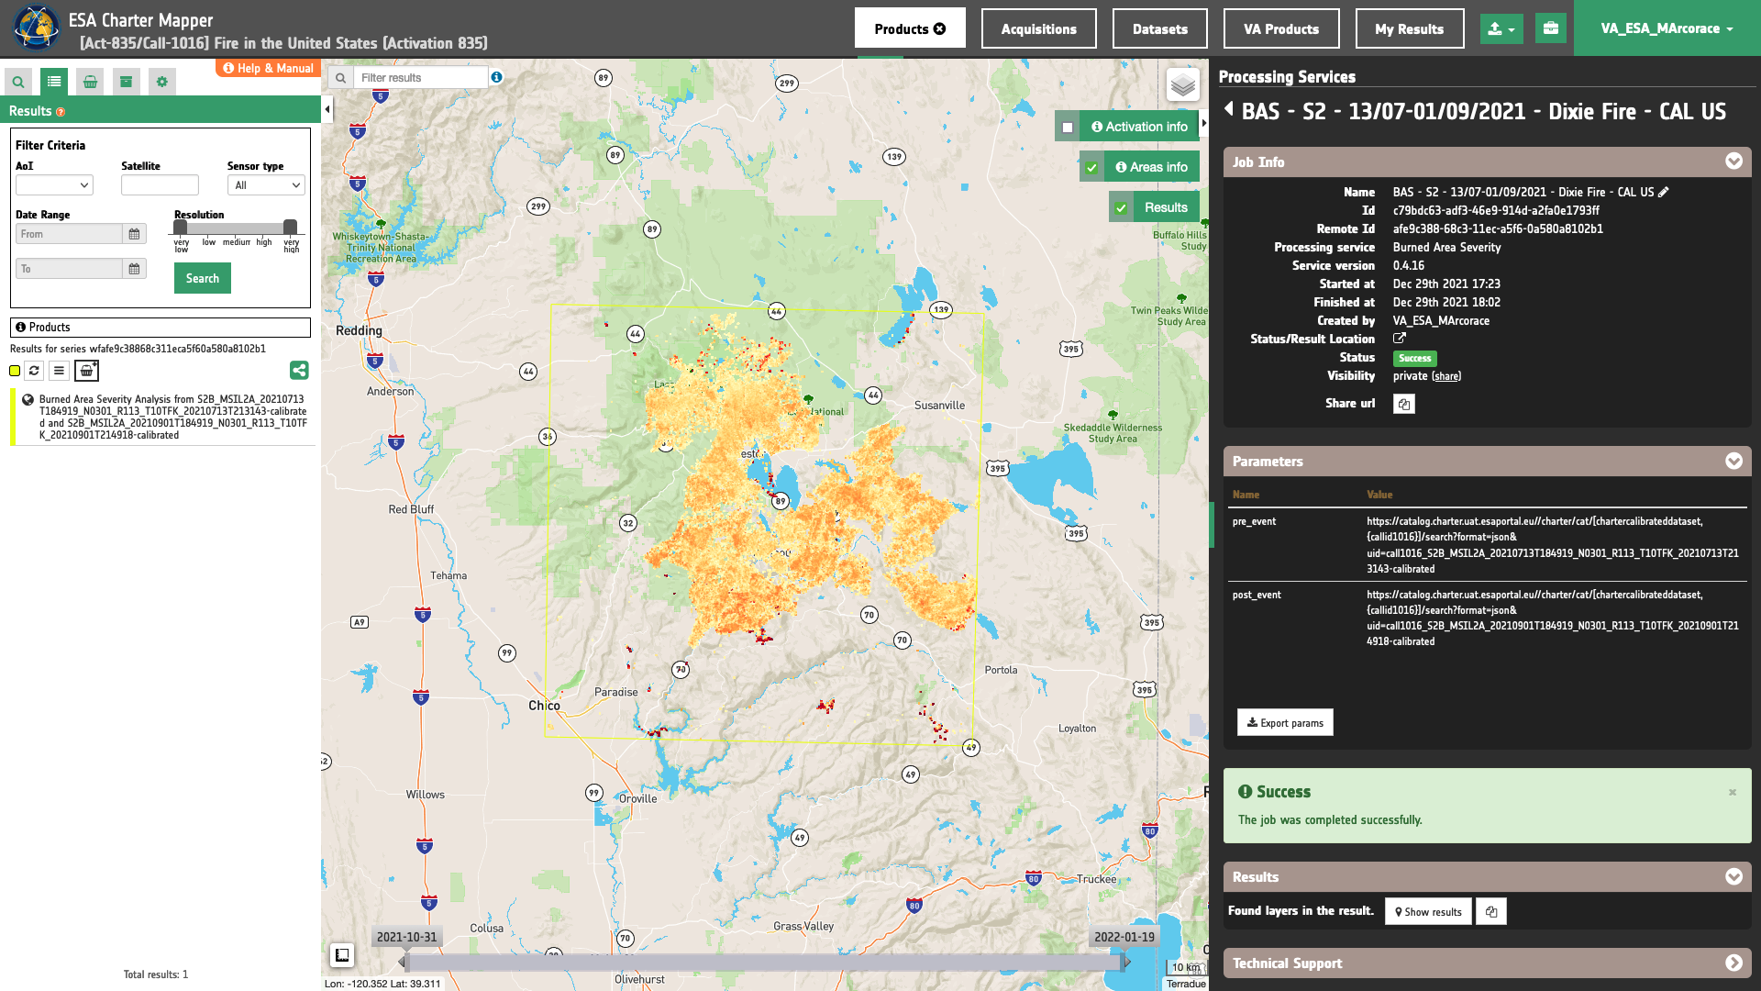Image resolution: width=1761 pixels, height=991 pixels.
Task: Open the AoI dropdown
Action: pos(54,185)
